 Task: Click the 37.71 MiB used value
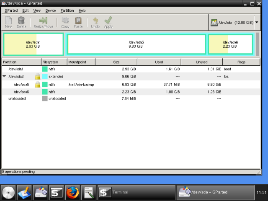(x=171, y=85)
